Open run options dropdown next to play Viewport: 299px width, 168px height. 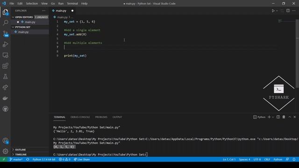pyautogui.click(x=277, y=11)
